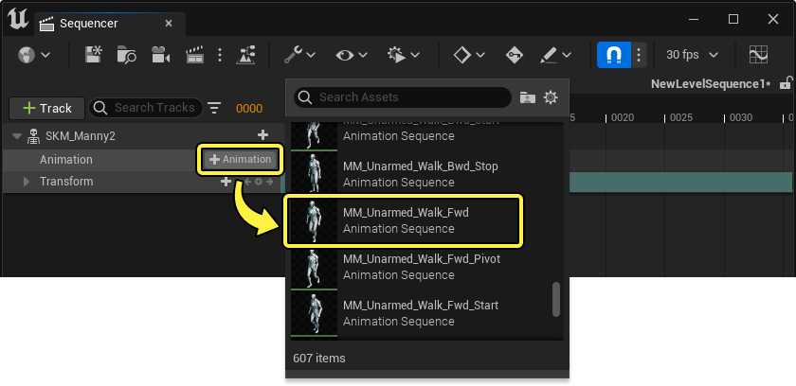Viewport: 796px width, 386px height.
Task: Select the Transform track label
Action: click(x=66, y=182)
